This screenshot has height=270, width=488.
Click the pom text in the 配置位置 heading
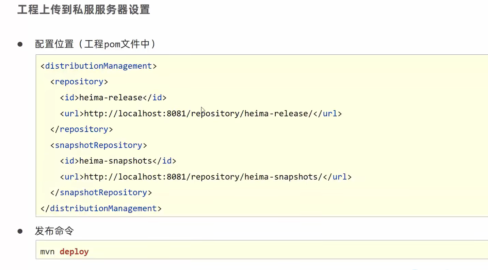[x=111, y=44]
